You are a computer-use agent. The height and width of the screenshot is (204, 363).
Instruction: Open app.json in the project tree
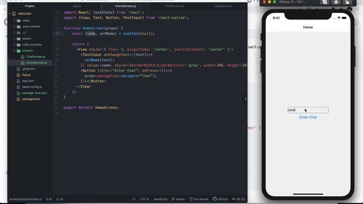(28, 81)
